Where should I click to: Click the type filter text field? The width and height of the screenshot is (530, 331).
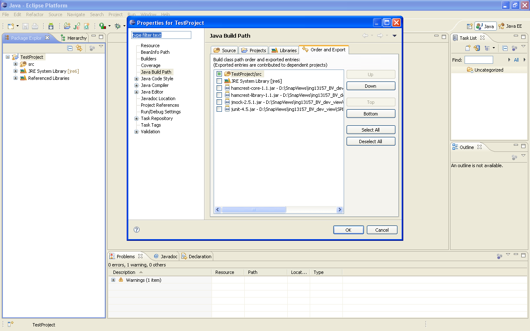pyautogui.click(x=161, y=35)
